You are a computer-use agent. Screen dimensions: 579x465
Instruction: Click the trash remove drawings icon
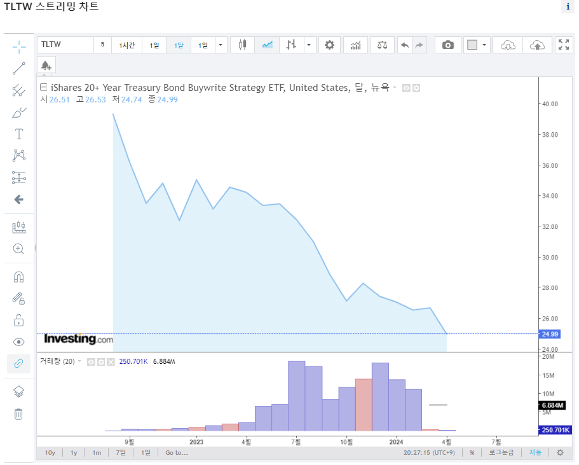19,413
